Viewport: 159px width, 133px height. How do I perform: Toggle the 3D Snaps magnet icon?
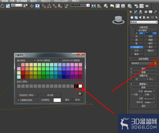(x=44, y=6)
